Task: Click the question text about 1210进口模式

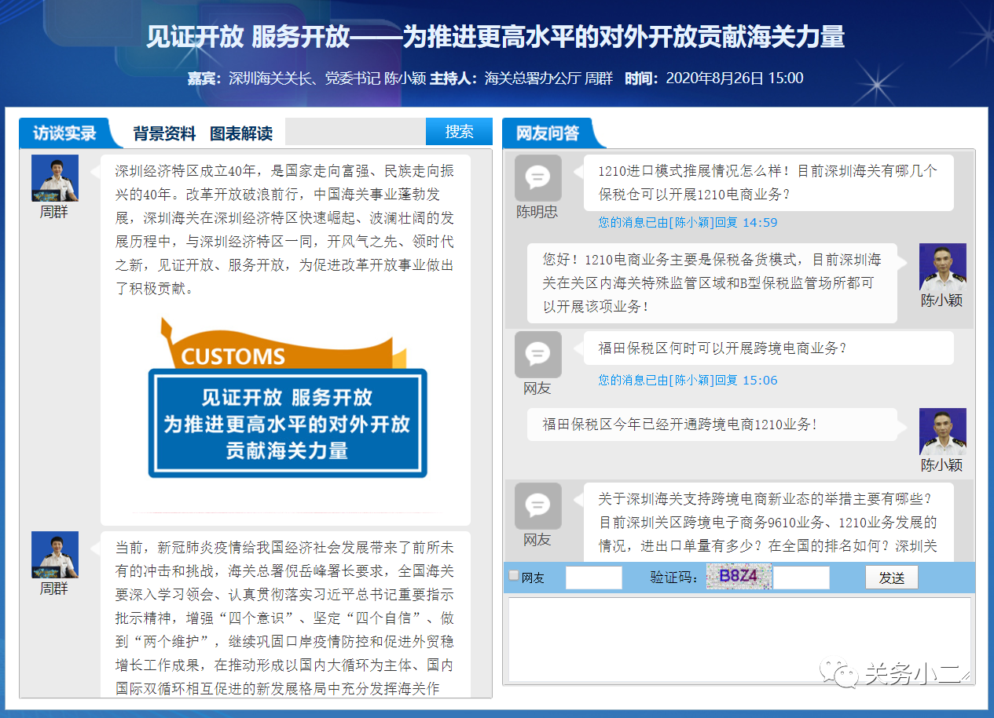Action: [768, 182]
